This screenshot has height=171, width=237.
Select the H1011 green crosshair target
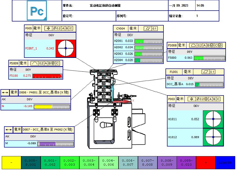pyautogui.click(x=213, y=119)
